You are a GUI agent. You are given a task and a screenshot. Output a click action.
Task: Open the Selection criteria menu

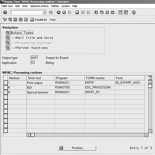[39, 6]
